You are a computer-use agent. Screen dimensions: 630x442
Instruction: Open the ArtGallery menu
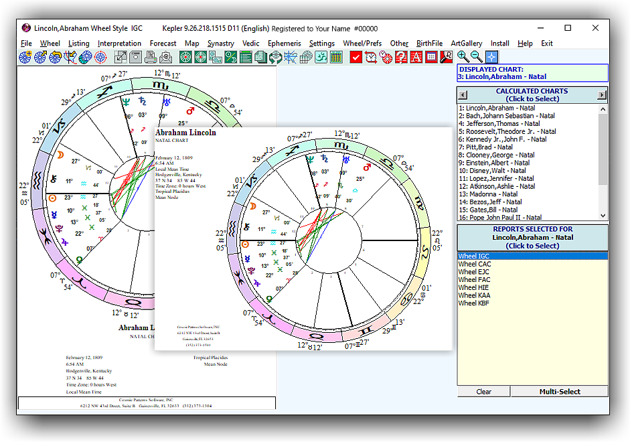click(x=466, y=44)
